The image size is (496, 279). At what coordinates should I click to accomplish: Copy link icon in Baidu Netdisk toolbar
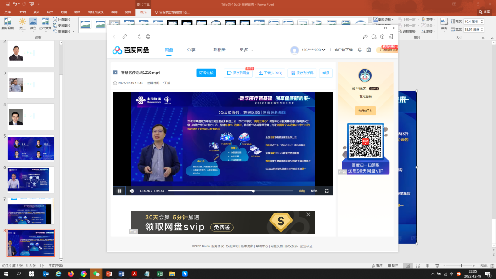124,37
